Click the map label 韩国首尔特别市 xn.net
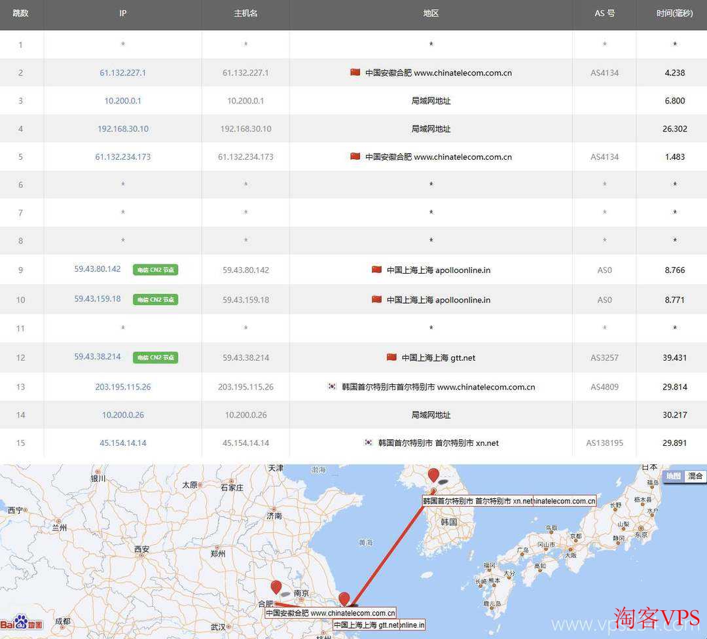The width and height of the screenshot is (707, 639). tap(479, 501)
